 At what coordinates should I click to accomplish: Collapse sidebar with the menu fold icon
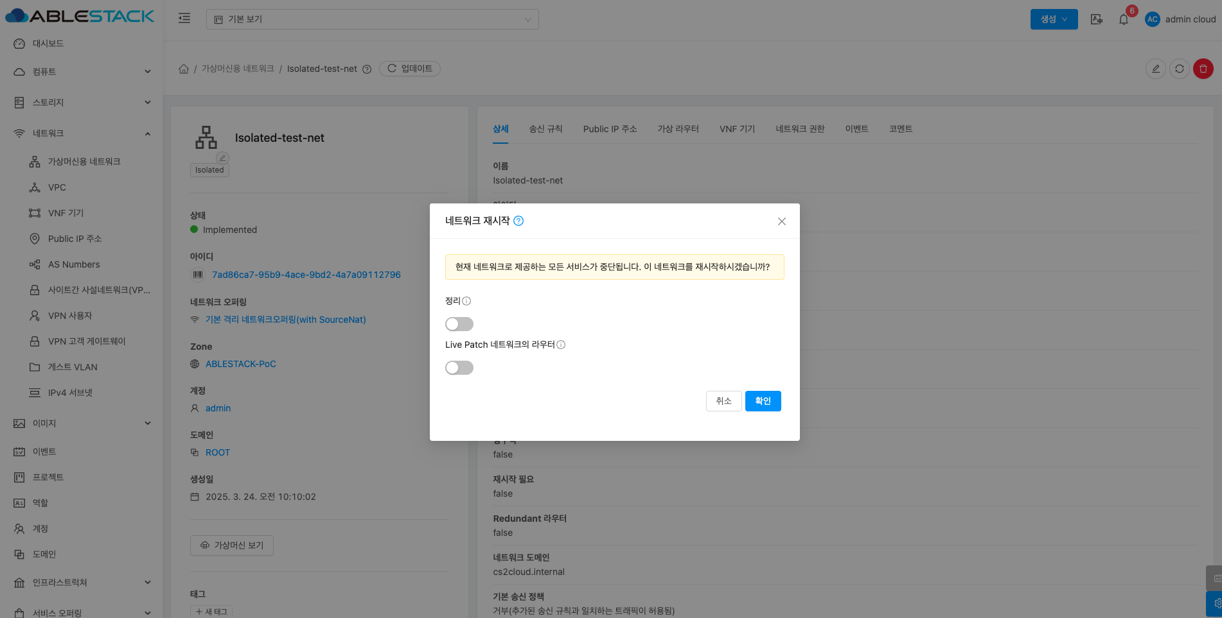[184, 19]
